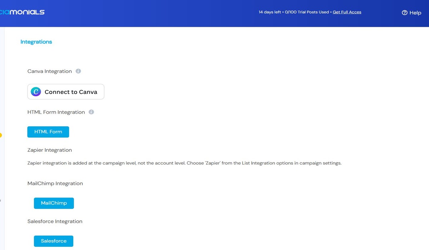Select the Integrations page heading

click(x=36, y=42)
